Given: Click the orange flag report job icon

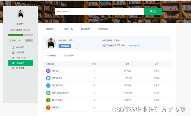Looking at the screenshot, I should tap(48, 107).
